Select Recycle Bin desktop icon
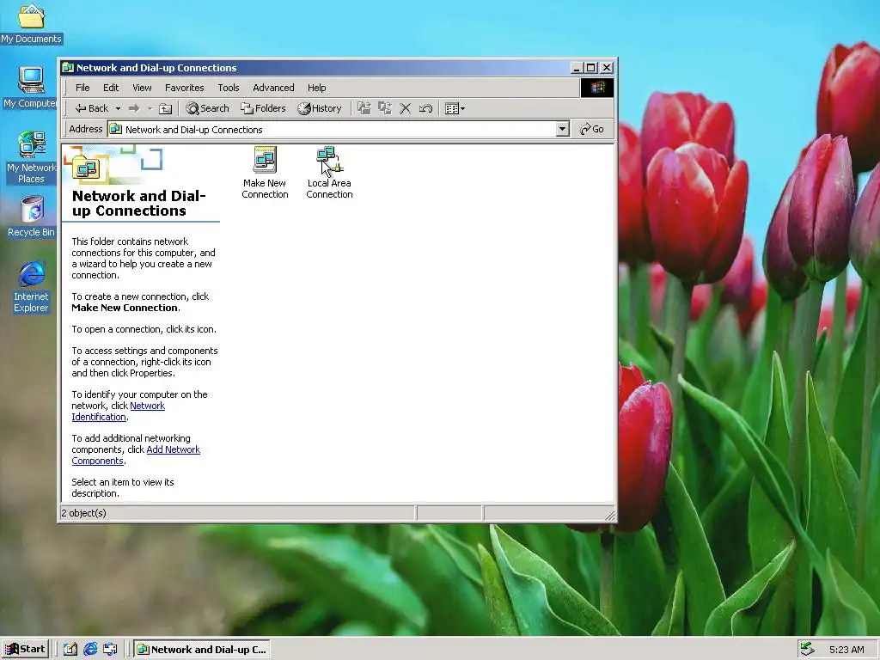This screenshot has height=660, width=880. [32, 217]
